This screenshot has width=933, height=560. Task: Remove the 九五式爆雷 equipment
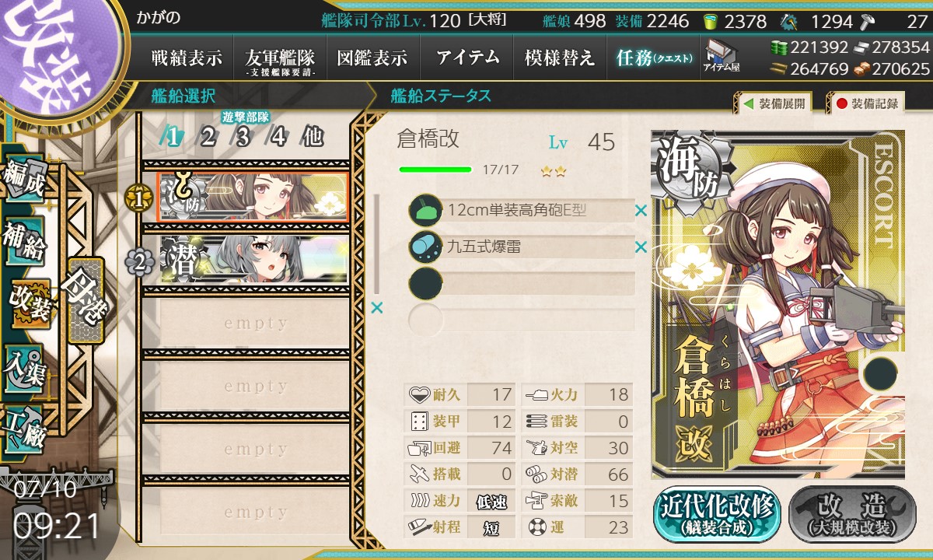[x=641, y=247]
